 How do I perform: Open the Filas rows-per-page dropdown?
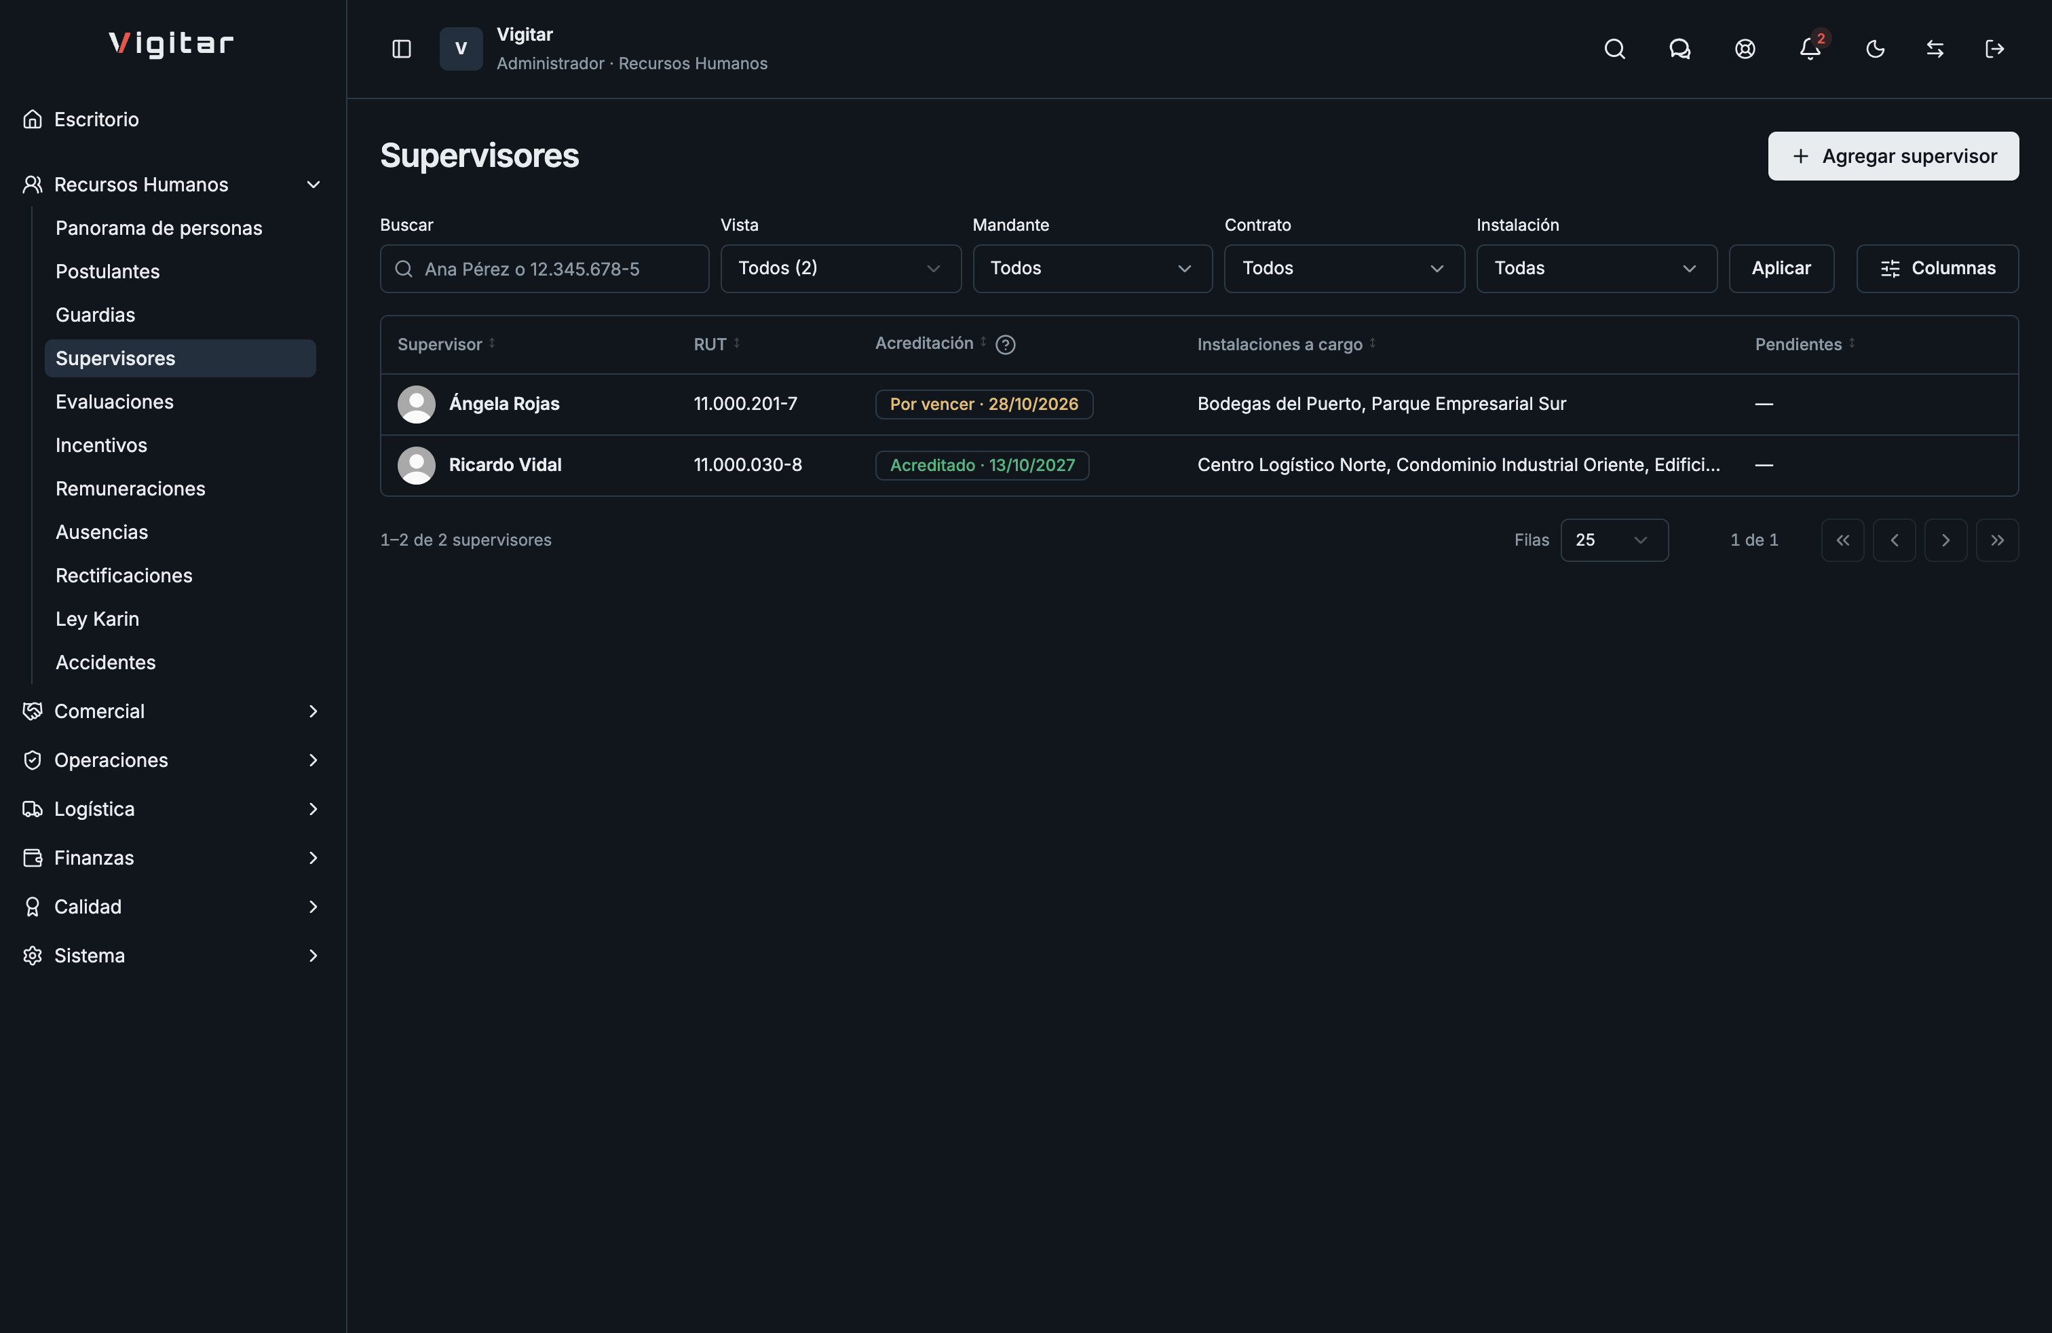coord(1614,540)
